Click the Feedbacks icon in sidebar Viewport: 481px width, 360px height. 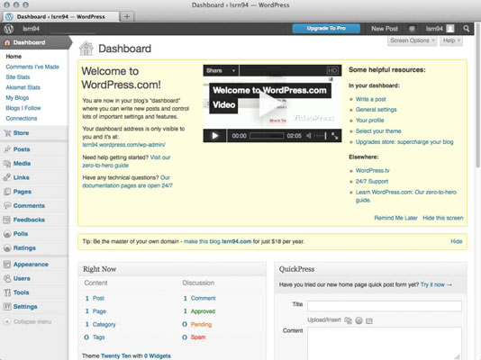pyautogui.click(x=6, y=220)
